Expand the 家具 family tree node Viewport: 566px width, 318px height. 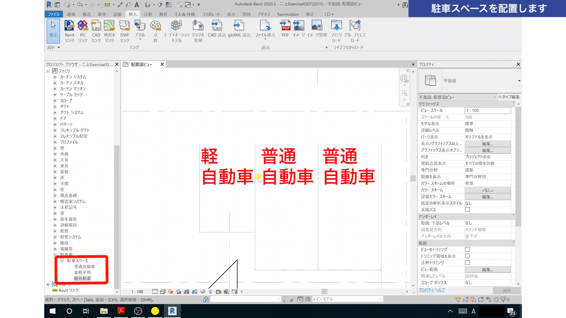tap(55, 166)
